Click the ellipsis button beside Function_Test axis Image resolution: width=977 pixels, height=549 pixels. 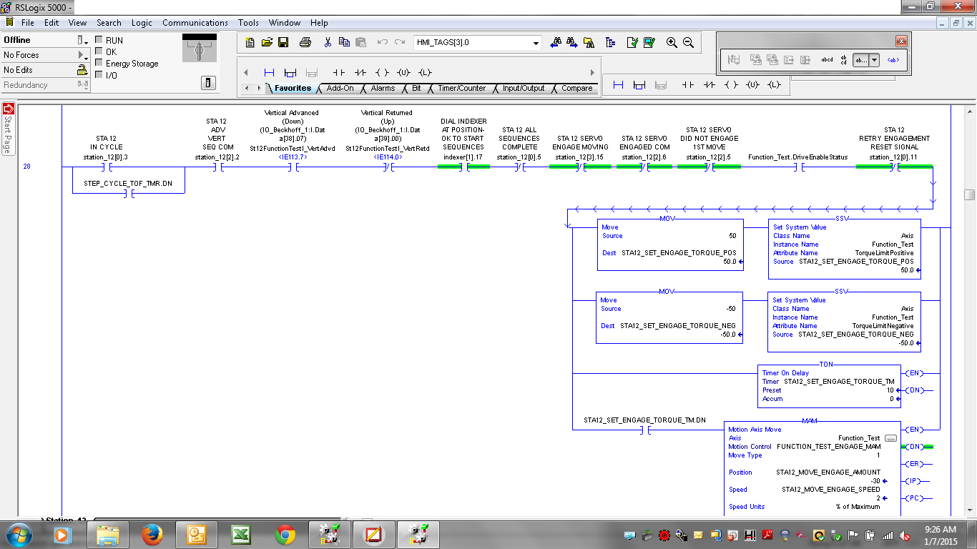890,438
